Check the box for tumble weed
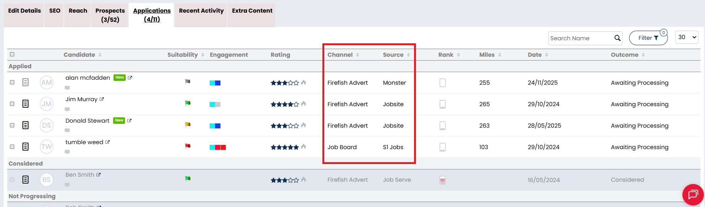The image size is (705, 207). (12, 147)
